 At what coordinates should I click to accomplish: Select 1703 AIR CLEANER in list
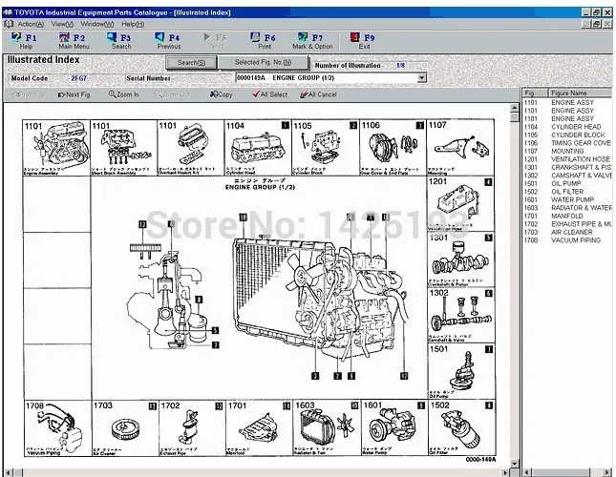point(567,232)
